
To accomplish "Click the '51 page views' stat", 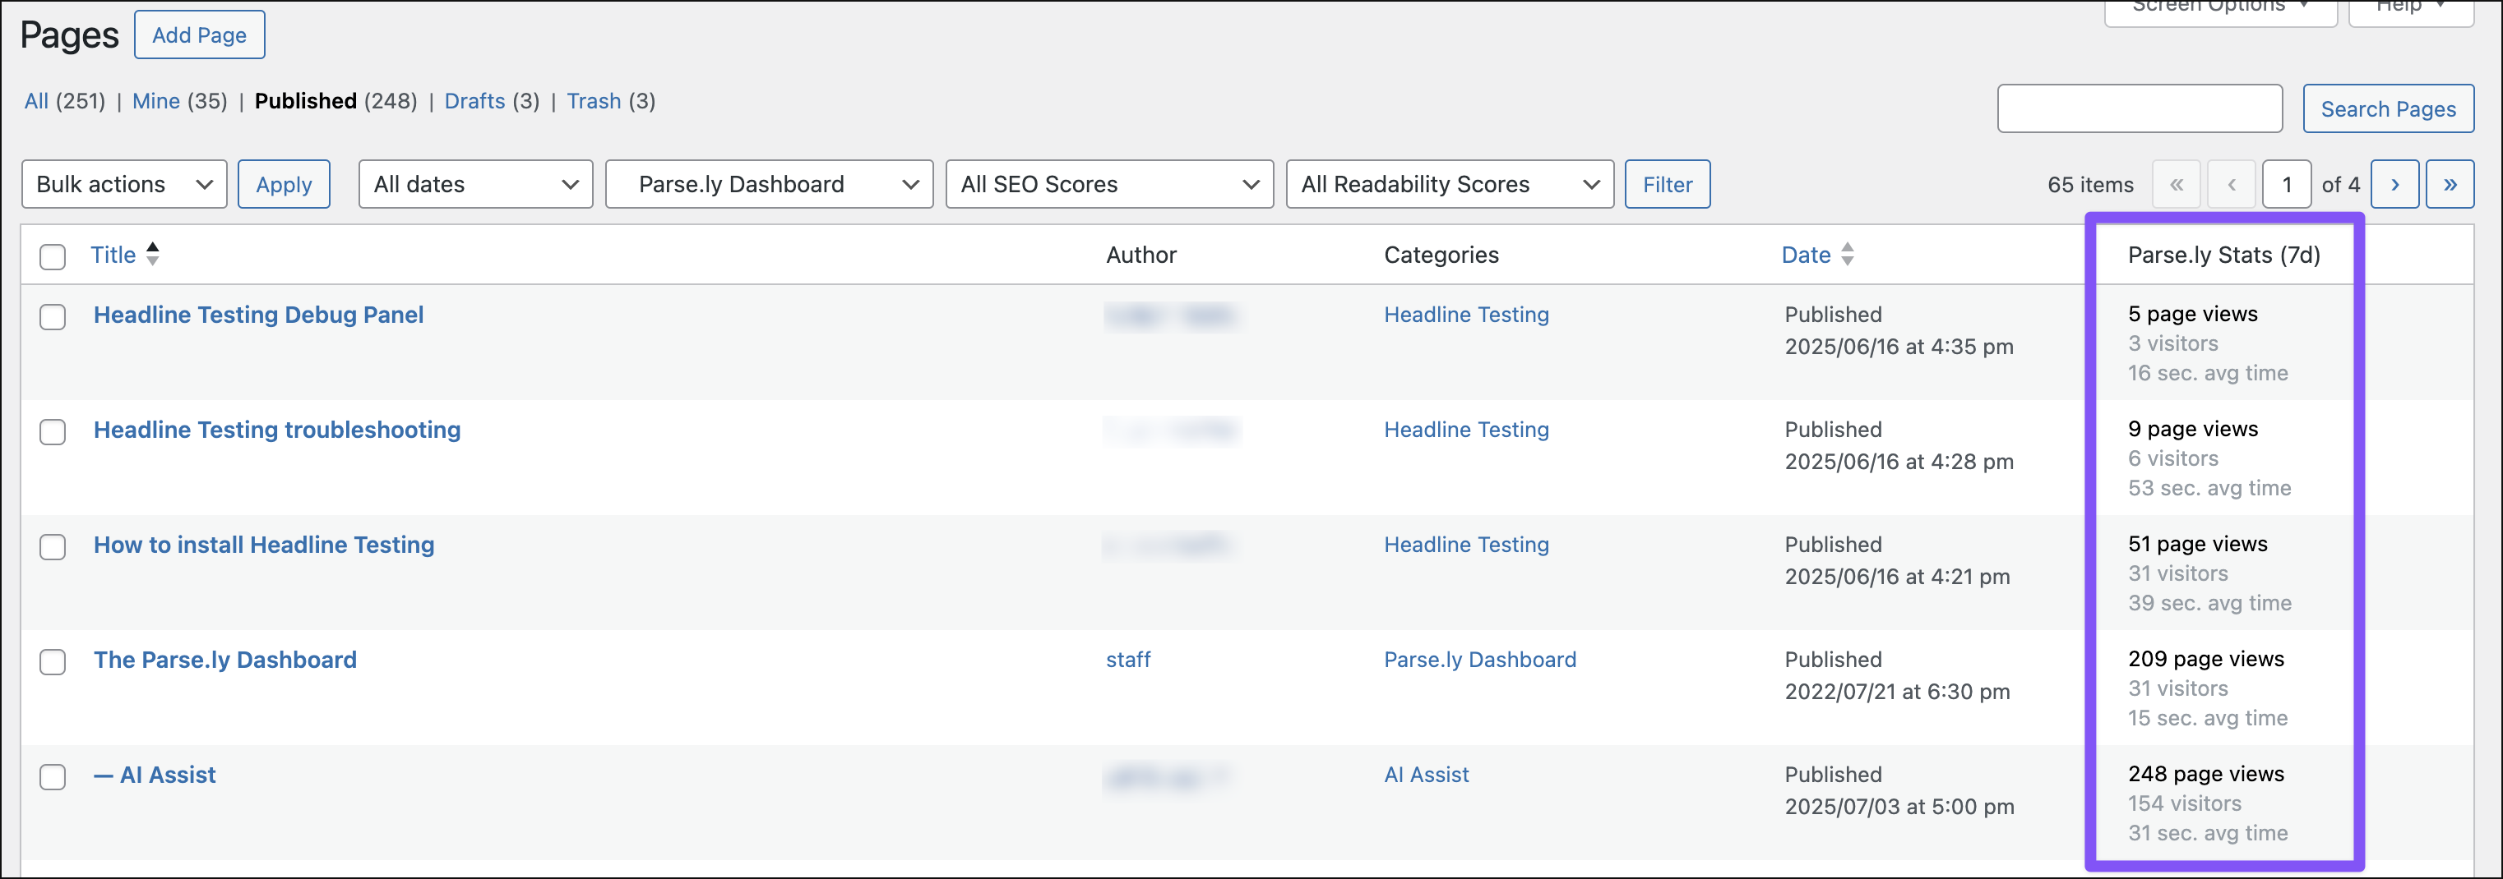I will (x=2198, y=544).
